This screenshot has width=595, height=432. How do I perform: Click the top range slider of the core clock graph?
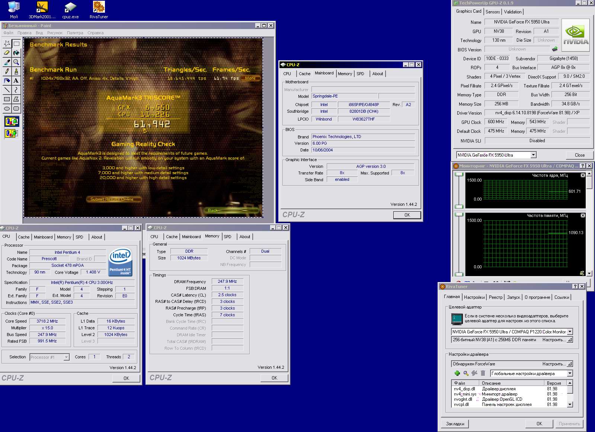459,174
